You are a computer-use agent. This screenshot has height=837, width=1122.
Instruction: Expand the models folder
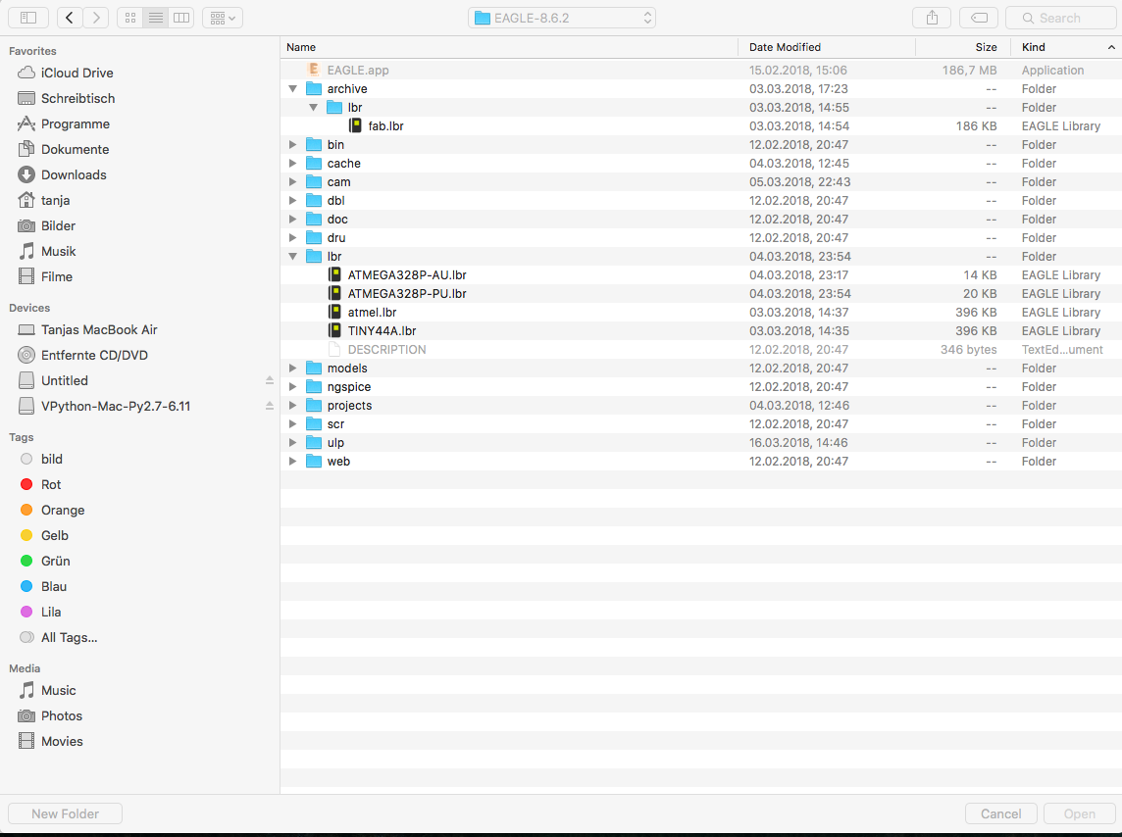coord(292,369)
